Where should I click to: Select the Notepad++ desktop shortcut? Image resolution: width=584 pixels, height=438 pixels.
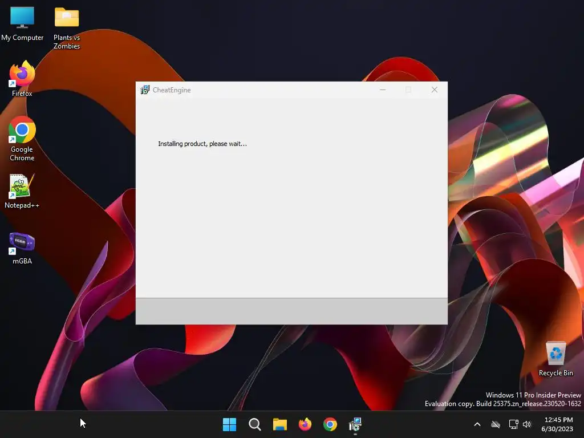tap(22, 191)
